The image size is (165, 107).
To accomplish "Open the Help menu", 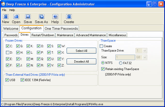I will [12, 10].
